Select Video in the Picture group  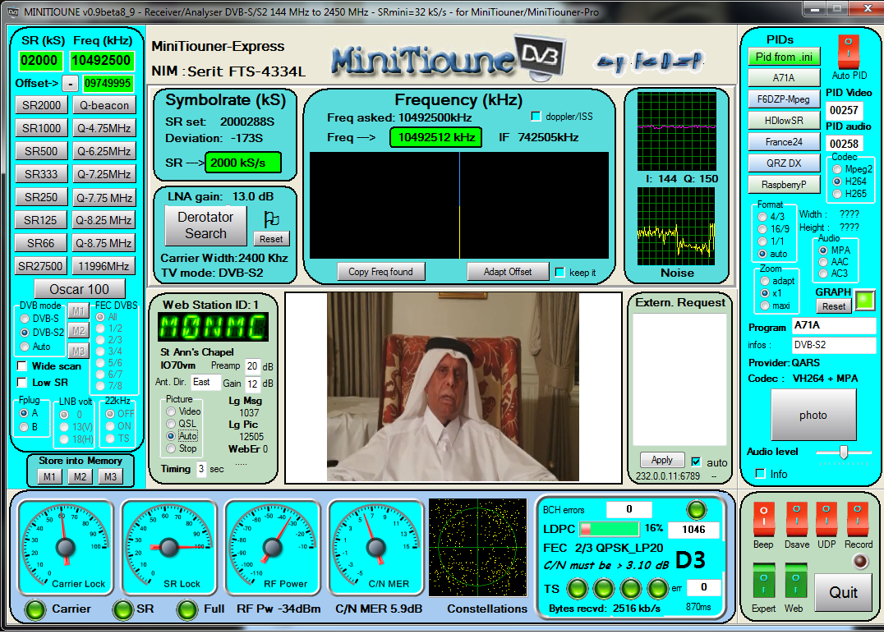tap(171, 411)
